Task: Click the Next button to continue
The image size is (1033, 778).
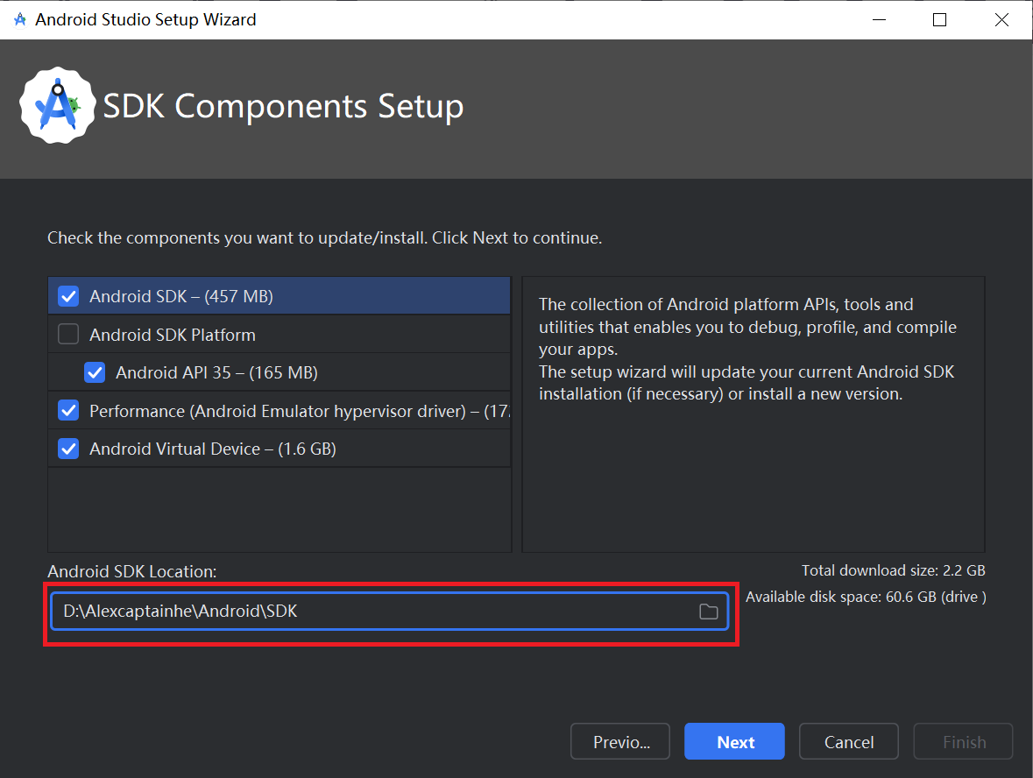Action: pyautogui.click(x=734, y=741)
